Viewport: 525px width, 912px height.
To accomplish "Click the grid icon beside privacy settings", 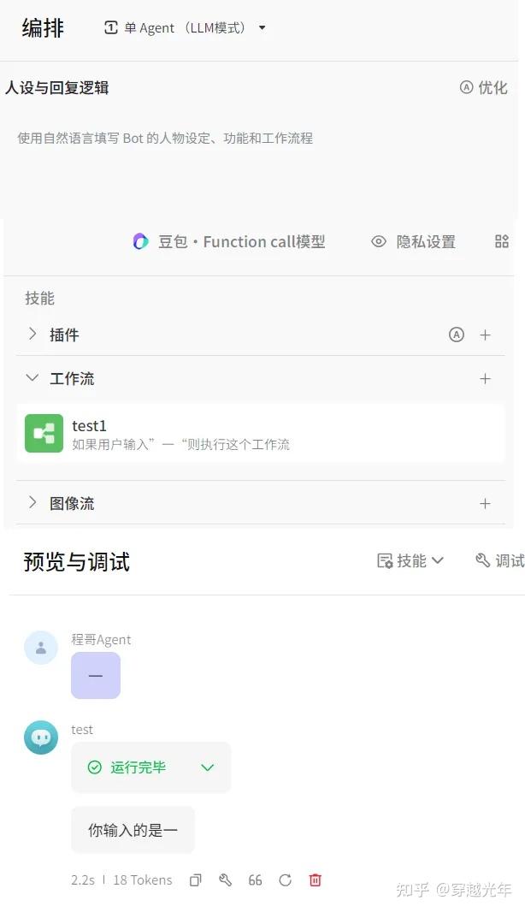I will point(502,241).
